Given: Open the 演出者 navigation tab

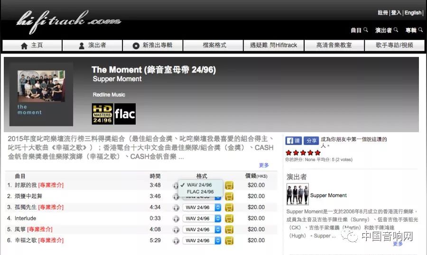Looking at the screenshot, I should coord(93,46).
